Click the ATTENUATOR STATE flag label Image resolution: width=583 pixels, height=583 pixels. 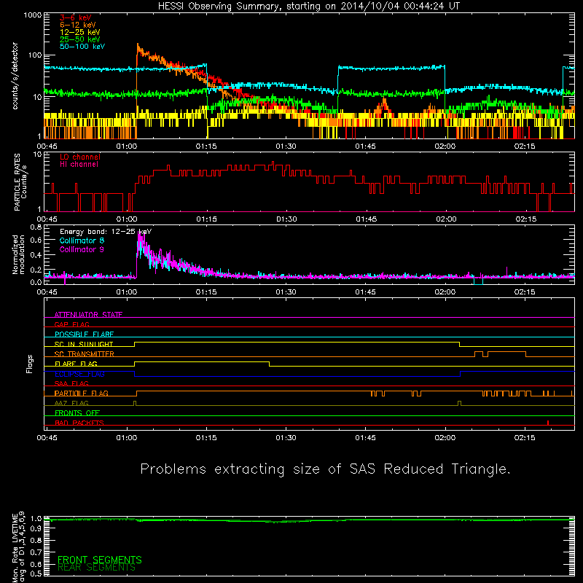coord(88,315)
